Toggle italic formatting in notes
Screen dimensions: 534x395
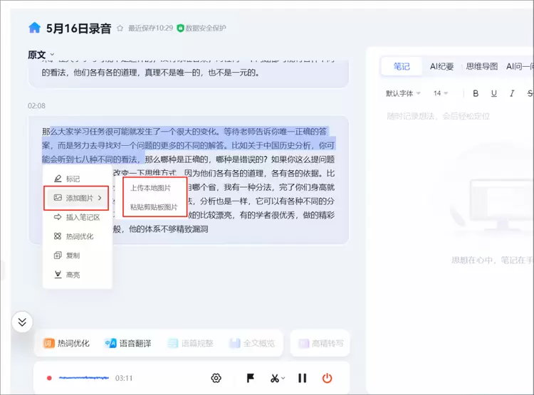[x=511, y=93]
